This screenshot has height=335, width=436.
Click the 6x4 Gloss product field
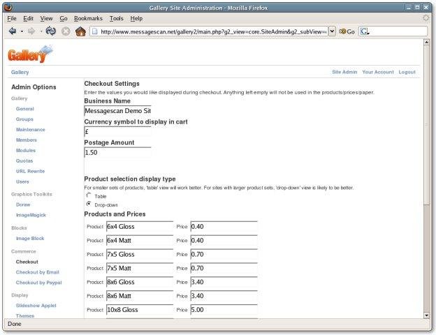pos(140,226)
